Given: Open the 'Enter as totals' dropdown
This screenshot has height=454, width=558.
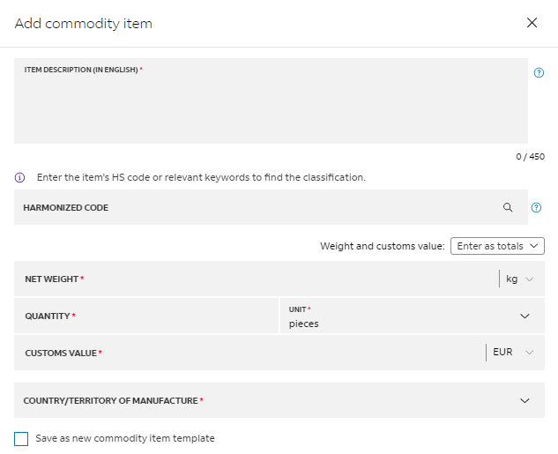Looking at the screenshot, I should click(497, 246).
